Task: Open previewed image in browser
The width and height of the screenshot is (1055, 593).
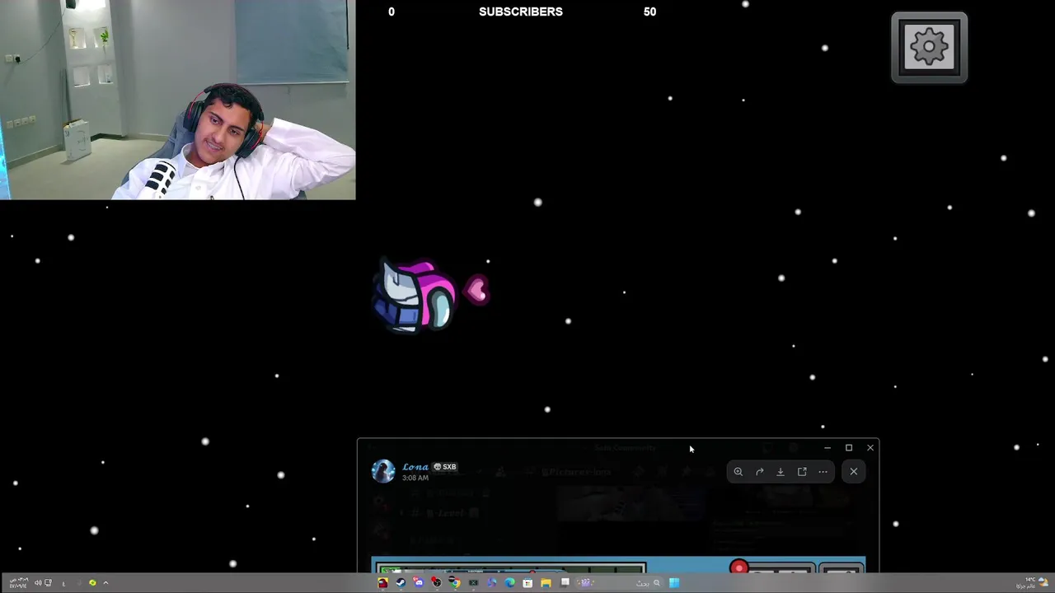Action: pos(802,472)
